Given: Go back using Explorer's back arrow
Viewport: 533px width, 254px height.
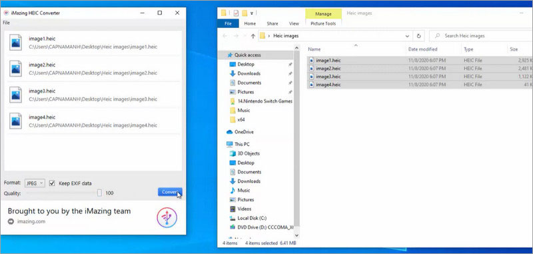Looking at the screenshot, I should pyautogui.click(x=225, y=36).
